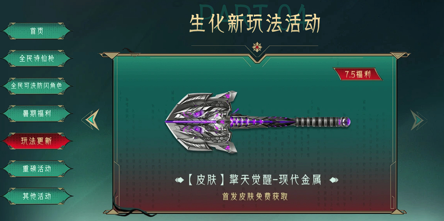Go to 其他活动 section
The width and height of the screenshot is (444, 221).
(x=37, y=196)
